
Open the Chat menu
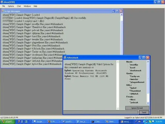pos(19,6)
